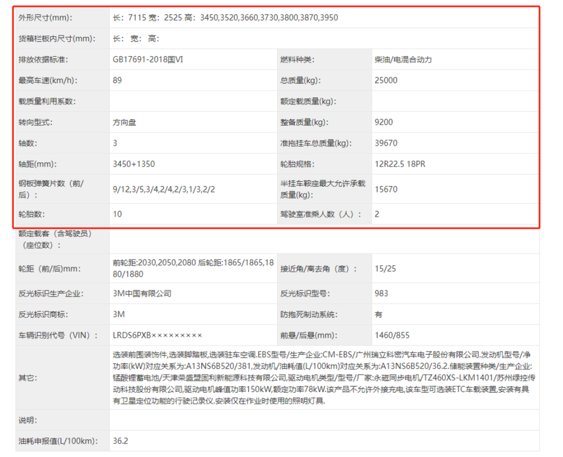This screenshot has width=563, height=457.
Task: Click the 轴距(mm) label
Action: coord(38,164)
